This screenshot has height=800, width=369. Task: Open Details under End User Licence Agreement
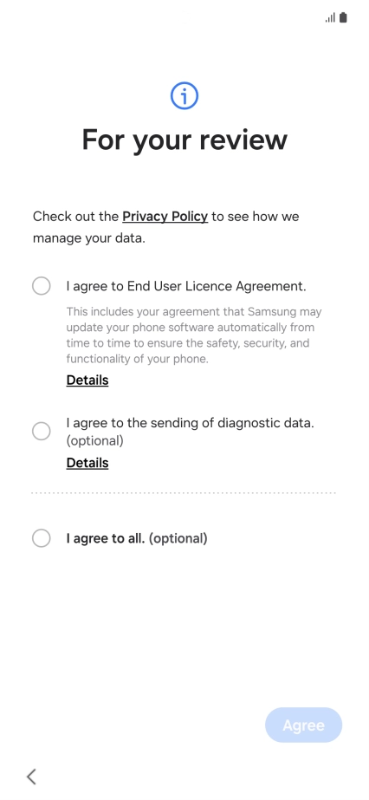coord(87,380)
